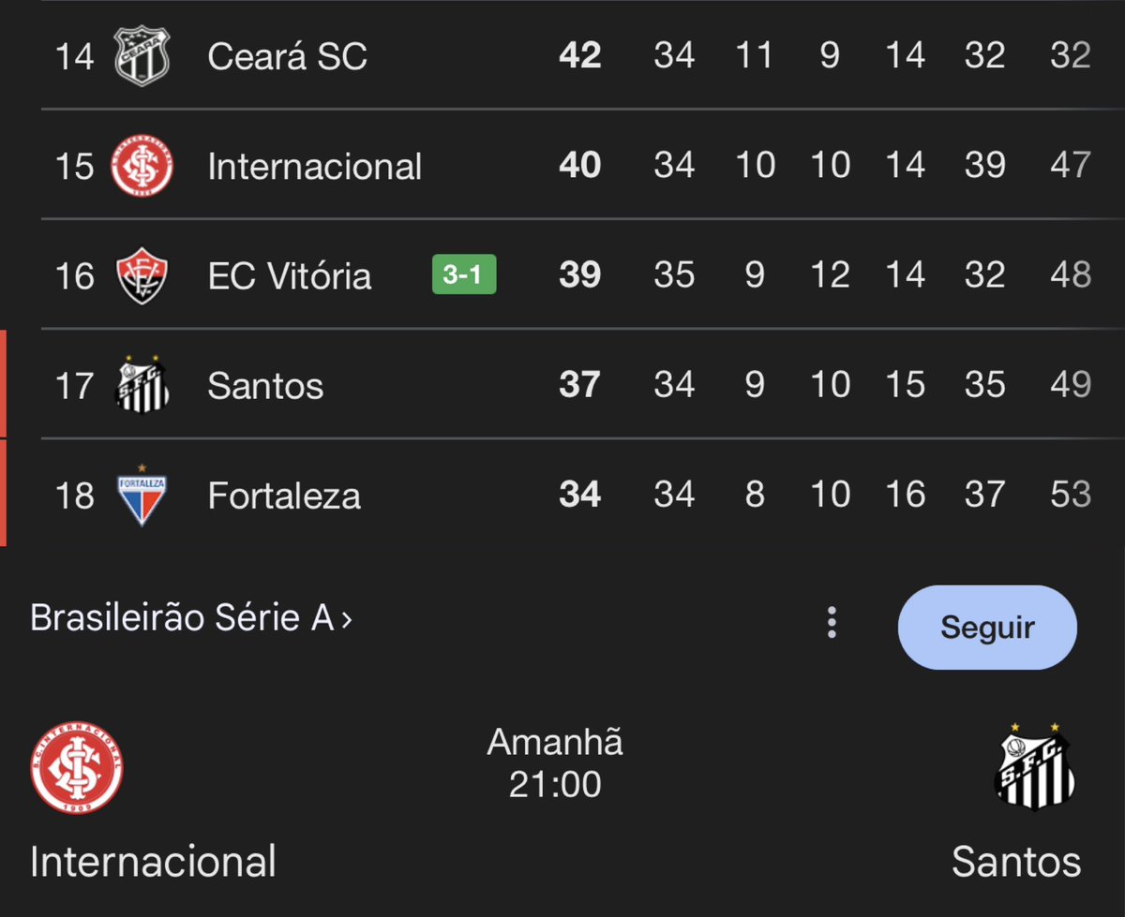This screenshot has height=917, width=1125.
Task: Select the Fortaleza team name
Action: [x=284, y=495]
